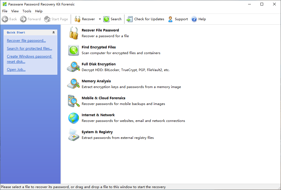
Task: Click 'Recover passwords for mobile backups' description
Action: (x=123, y=104)
